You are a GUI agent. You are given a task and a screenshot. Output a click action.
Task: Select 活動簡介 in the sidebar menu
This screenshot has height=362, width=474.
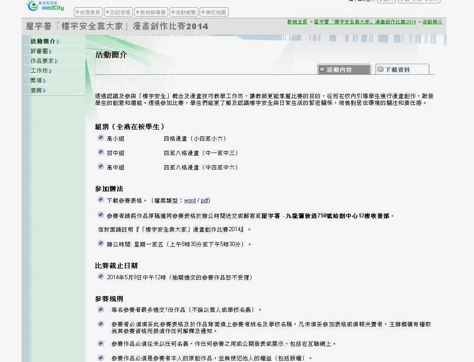42,42
